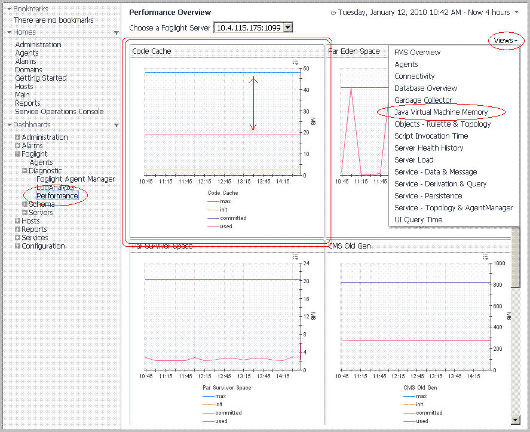Go to the Getting Started home page

coord(41,78)
